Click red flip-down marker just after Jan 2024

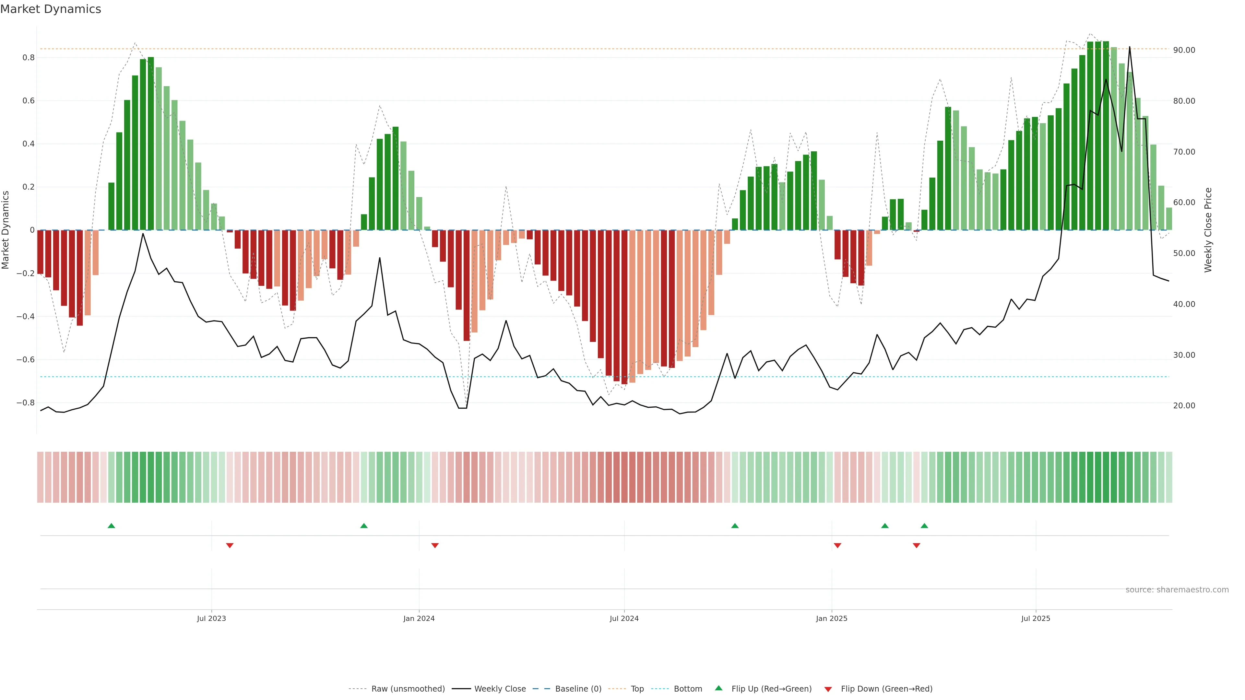click(434, 545)
